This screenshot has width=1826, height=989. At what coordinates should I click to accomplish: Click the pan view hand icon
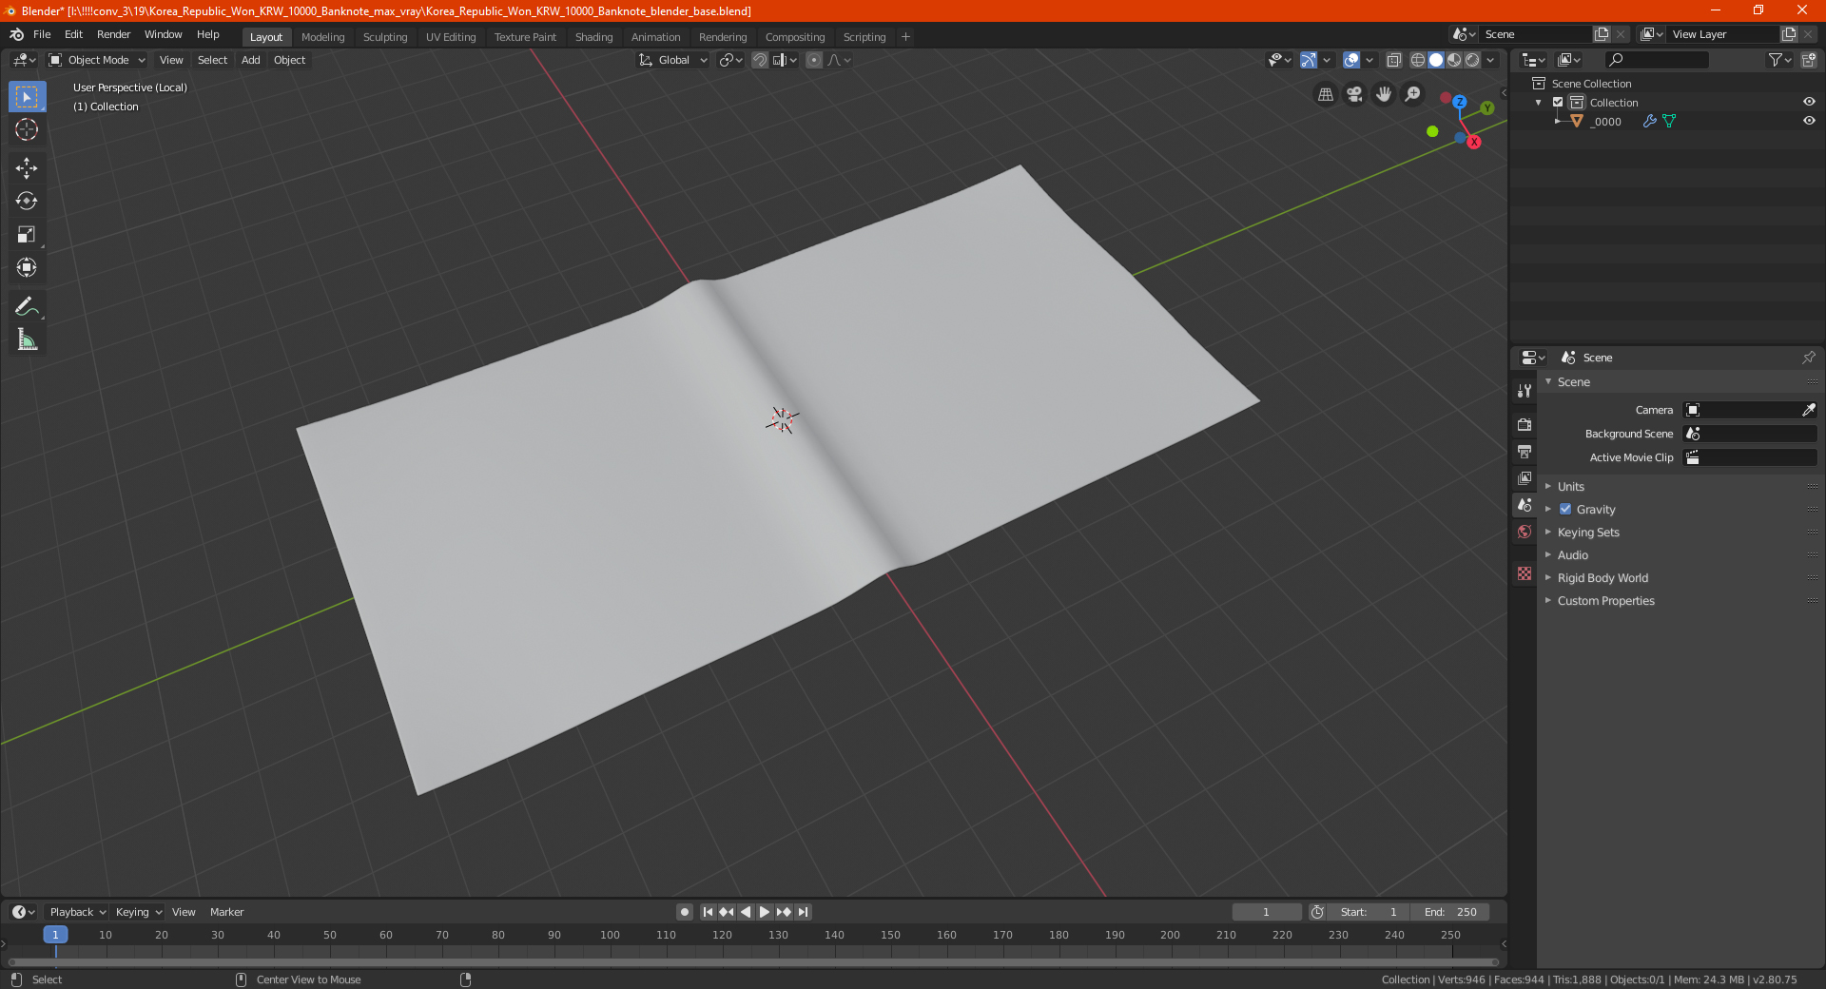click(x=1384, y=94)
